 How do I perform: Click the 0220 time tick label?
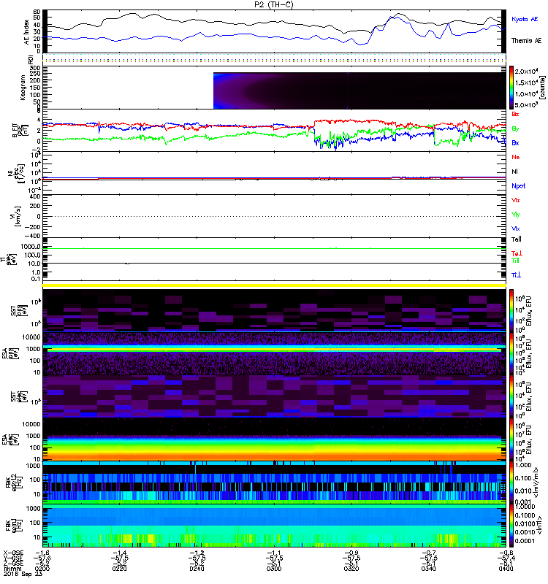119,569
